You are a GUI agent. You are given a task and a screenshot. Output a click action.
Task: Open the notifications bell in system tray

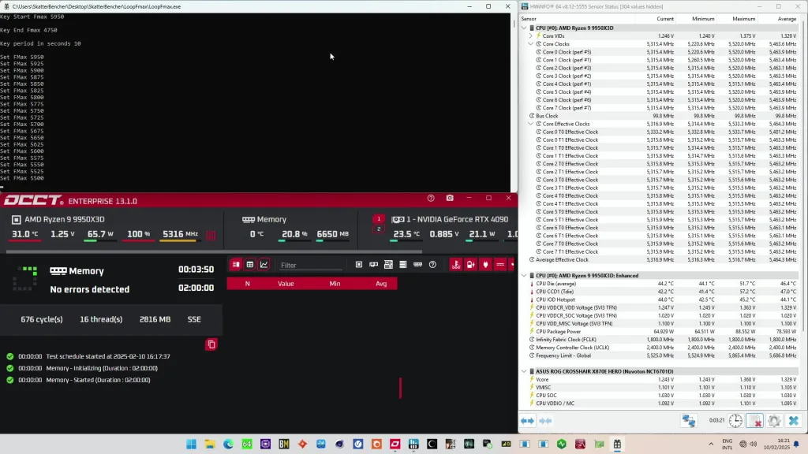click(x=797, y=444)
